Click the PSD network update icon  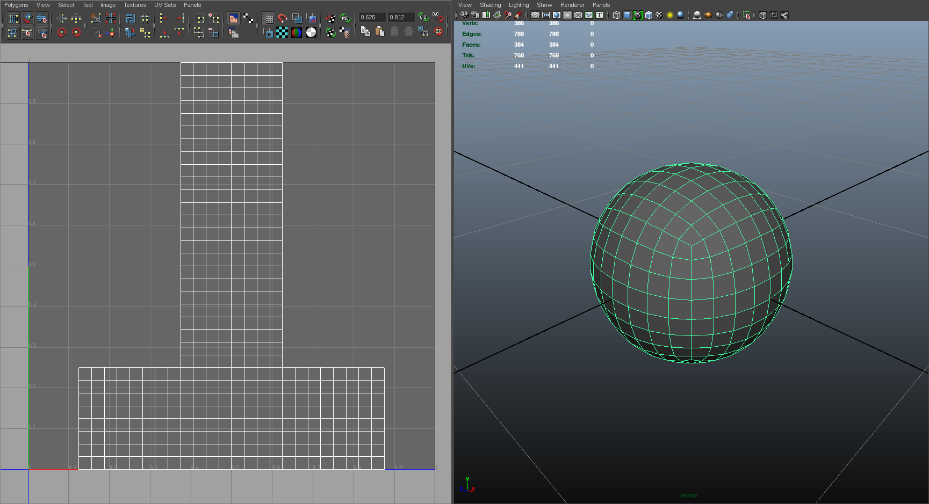click(x=345, y=18)
